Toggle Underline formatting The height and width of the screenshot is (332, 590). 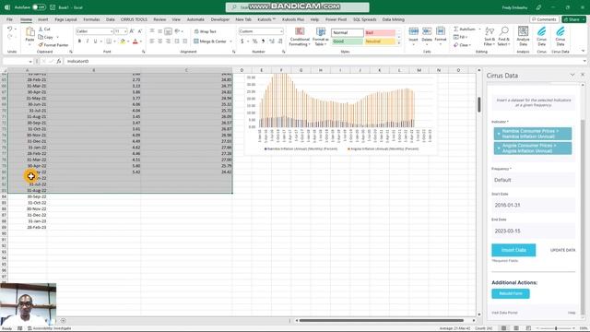[95, 41]
